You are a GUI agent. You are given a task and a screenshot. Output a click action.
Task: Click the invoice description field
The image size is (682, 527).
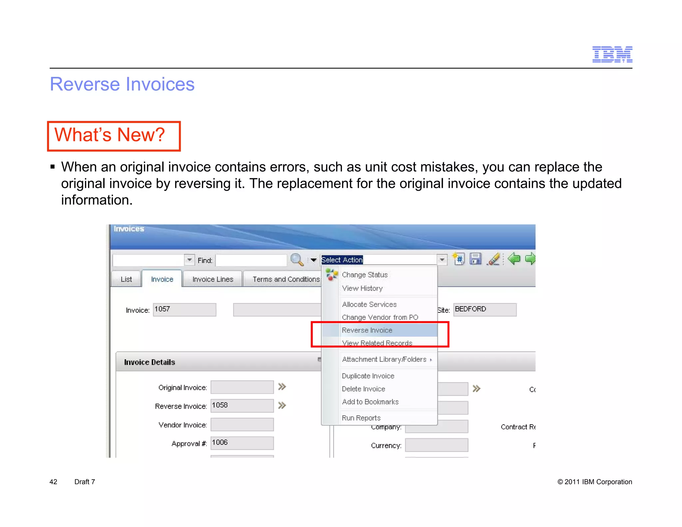277,309
